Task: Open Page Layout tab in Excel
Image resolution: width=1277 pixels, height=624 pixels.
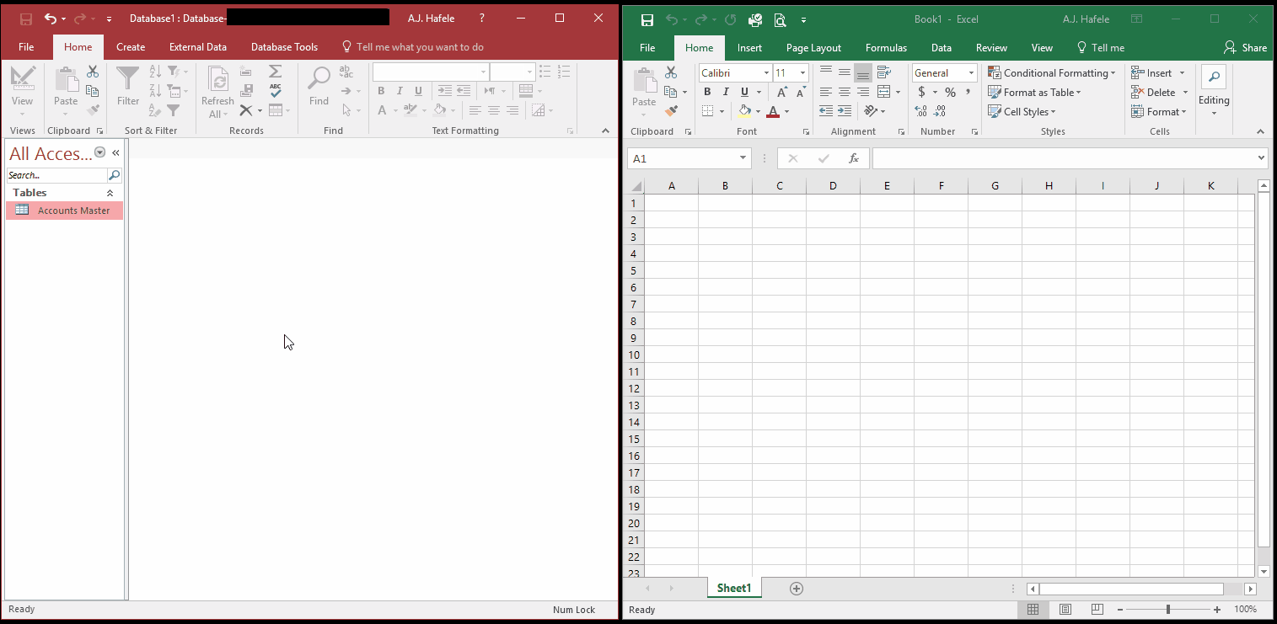Action: click(x=814, y=48)
